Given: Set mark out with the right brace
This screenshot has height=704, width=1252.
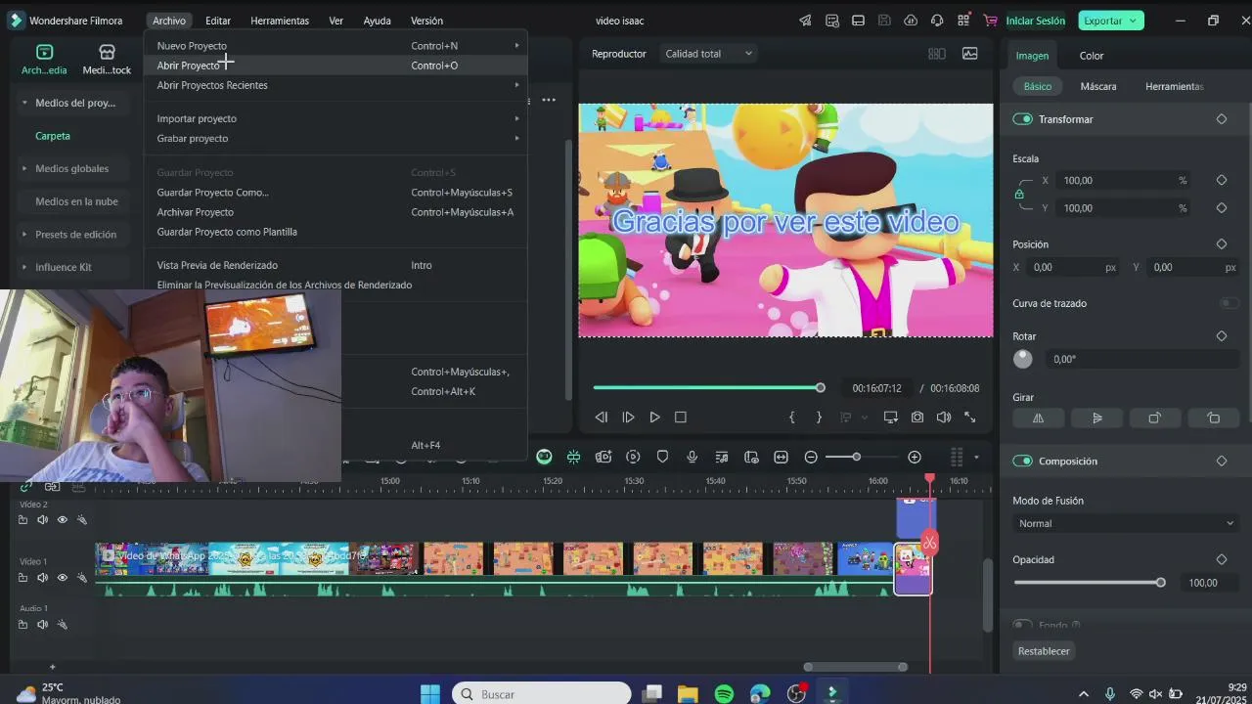Looking at the screenshot, I should point(819,417).
